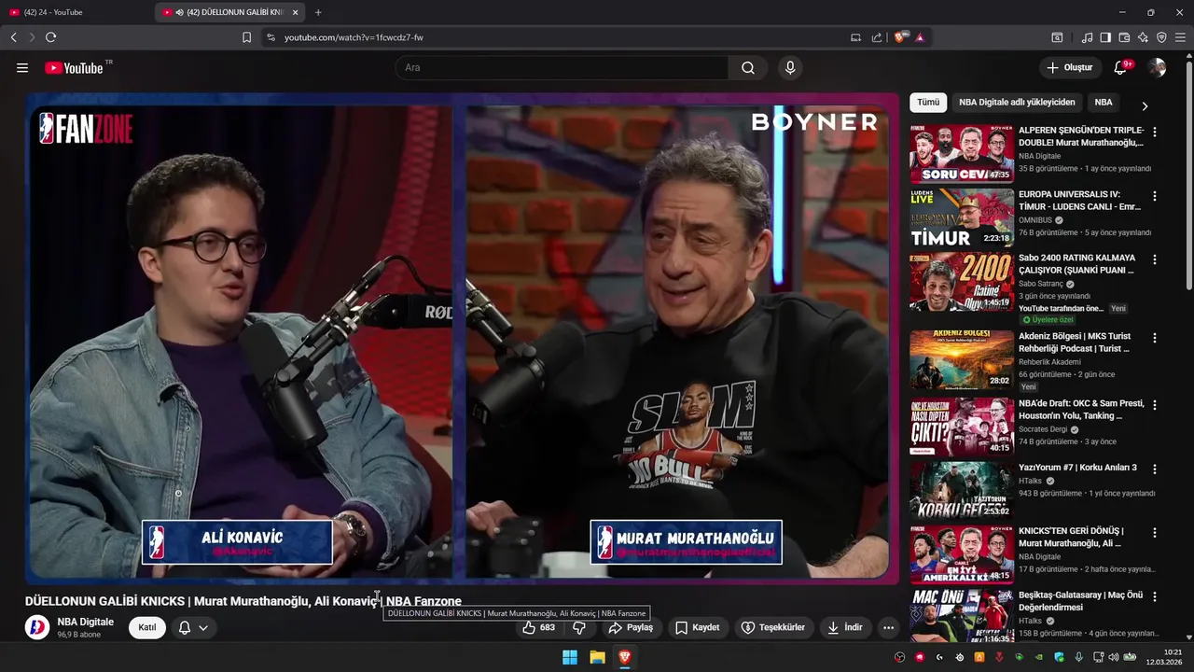Open options for NBA'de Draft video
1194x672 pixels.
[1155, 405]
